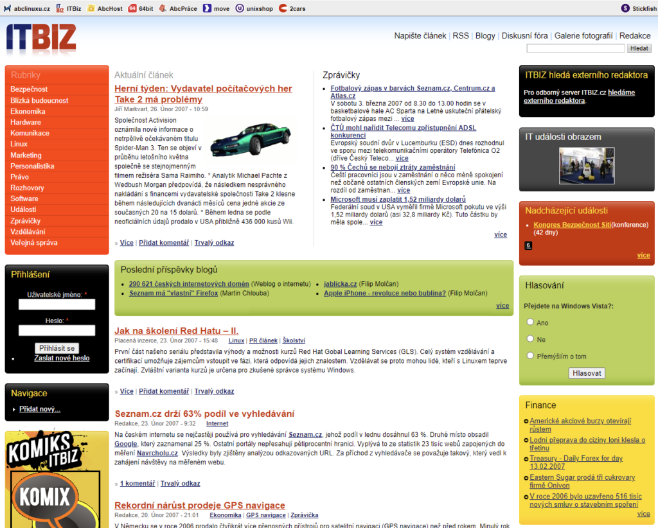The width and height of the screenshot is (658, 528).
Task: Select the 'Ano' poll option
Action: [530, 322]
